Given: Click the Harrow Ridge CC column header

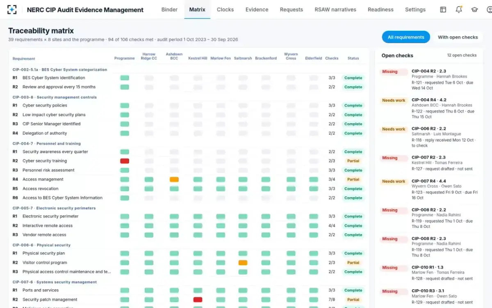Looking at the screenshot, I should tap(149, 56).
